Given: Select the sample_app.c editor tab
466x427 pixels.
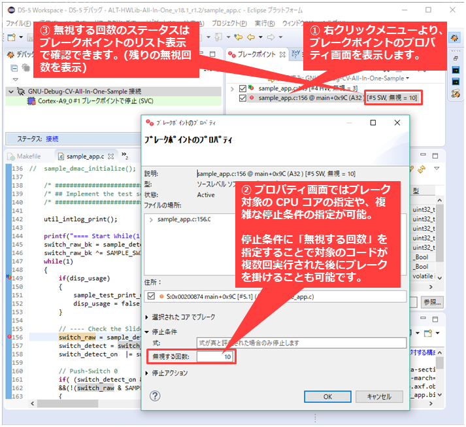Looking at the screenshot, I should click(x=85, y=156).
